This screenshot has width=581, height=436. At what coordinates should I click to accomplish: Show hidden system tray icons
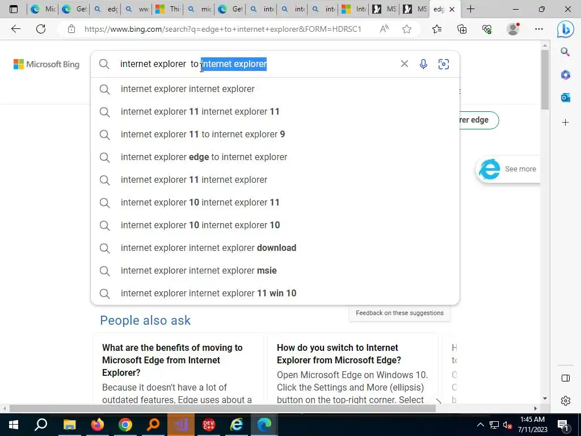point(480,425)
